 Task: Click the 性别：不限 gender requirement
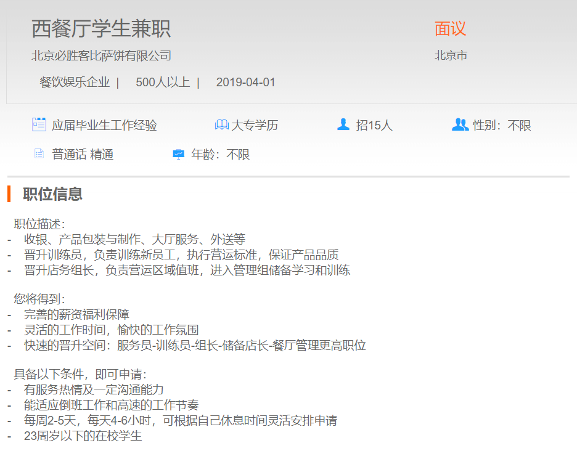coord(502,126)
